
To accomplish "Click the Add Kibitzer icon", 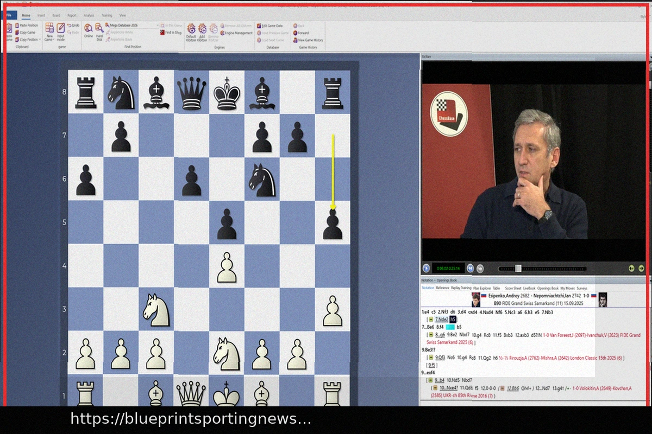I will click(x=202, y=29).
